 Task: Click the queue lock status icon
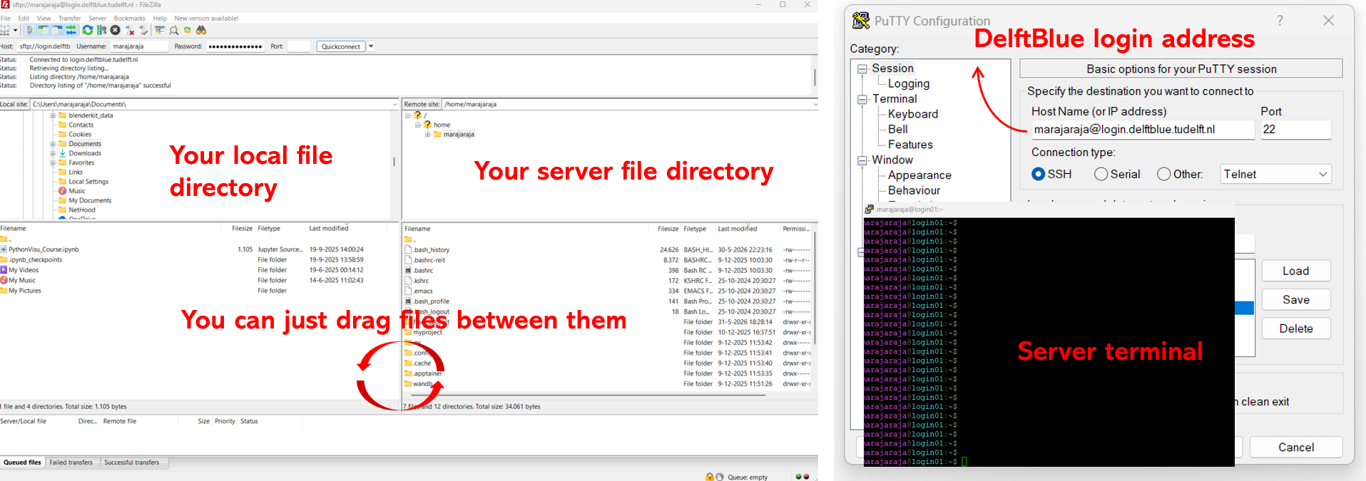[710, 477]
